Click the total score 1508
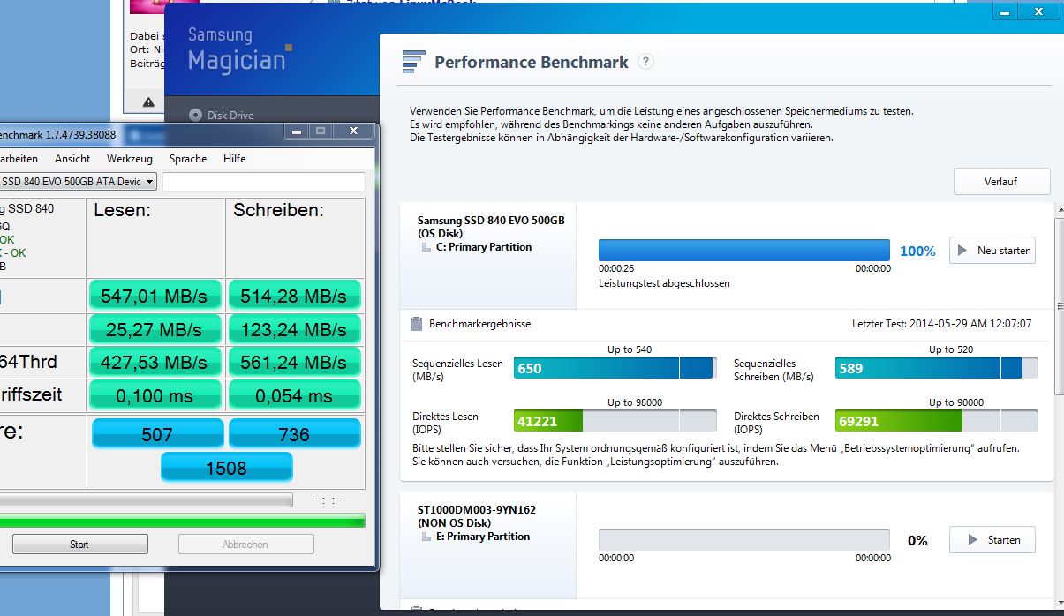The height and width of the screenshot is (616, 1064). click(x=226, y=467)
